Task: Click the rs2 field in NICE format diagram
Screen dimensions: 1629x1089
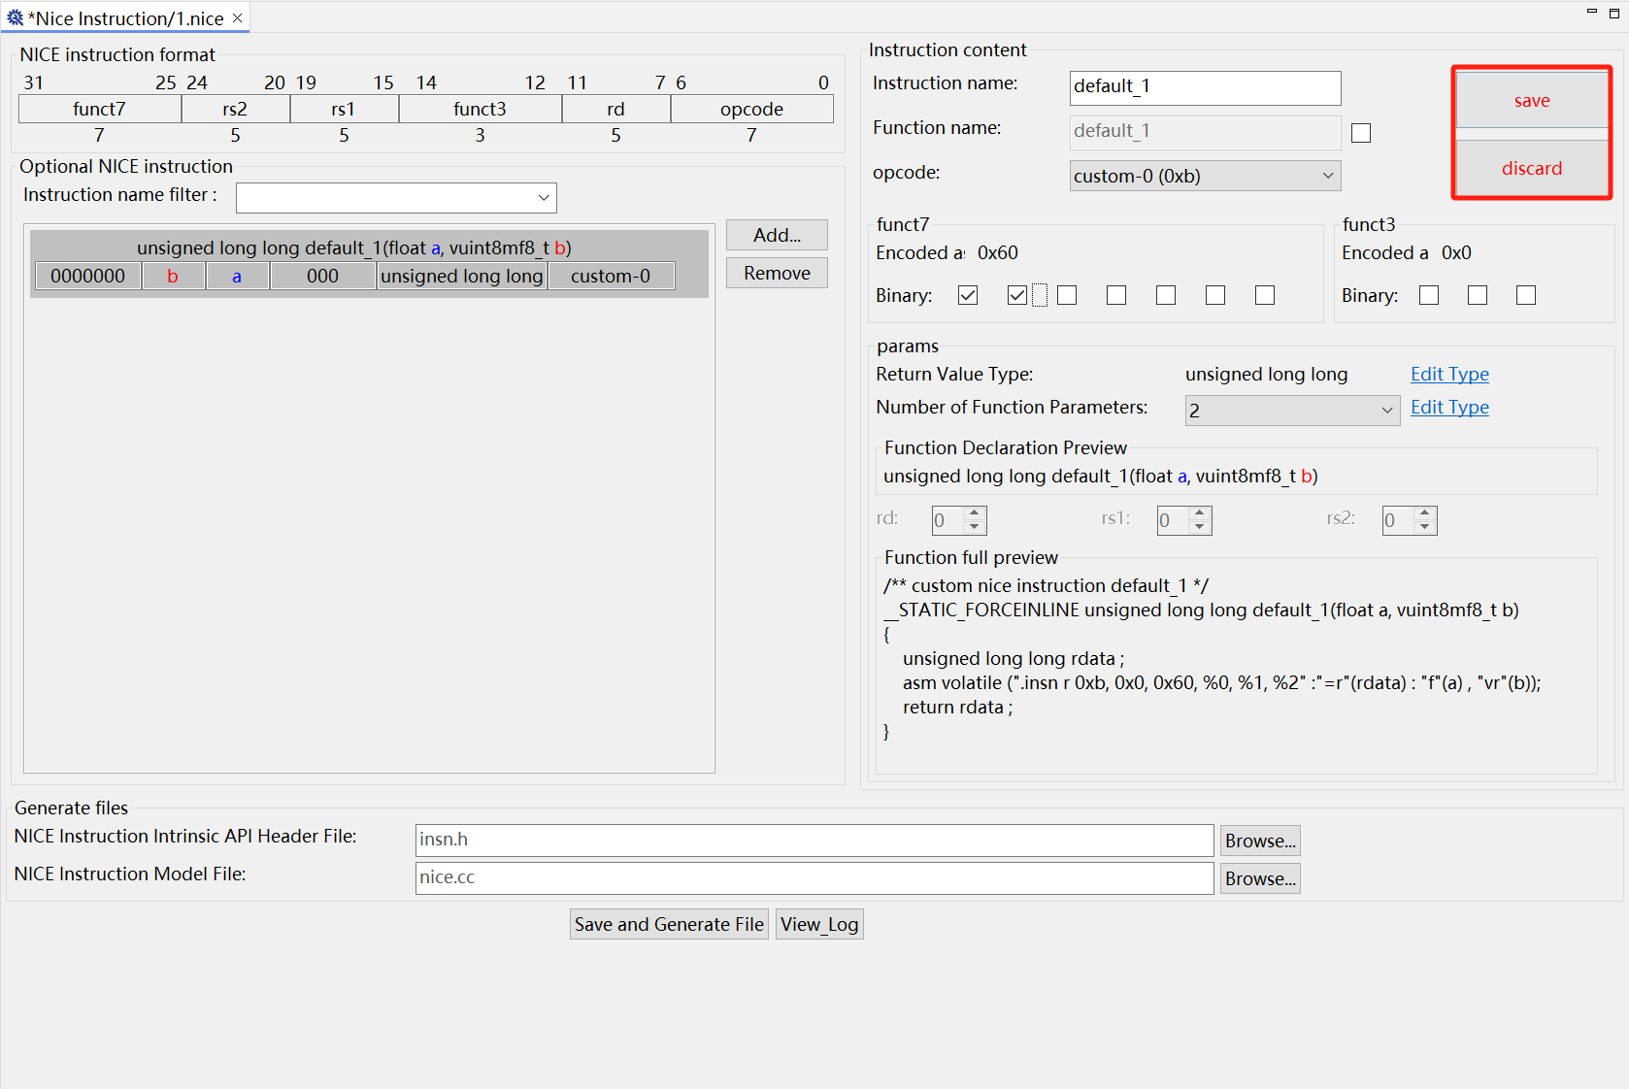Action: coord(236,109)
